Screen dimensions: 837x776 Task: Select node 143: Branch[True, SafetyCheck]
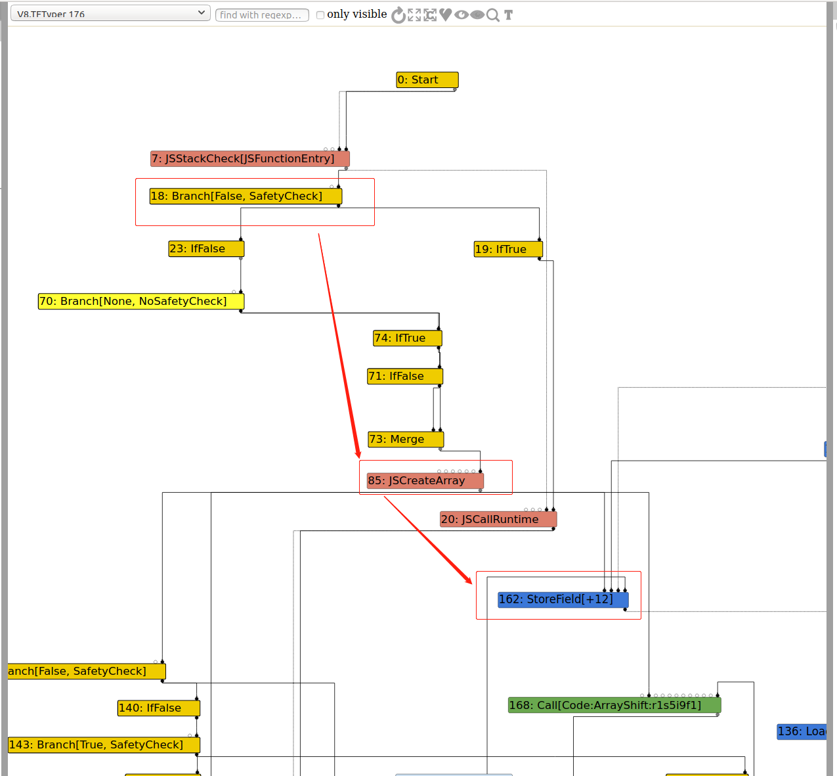tap(104, 745)
